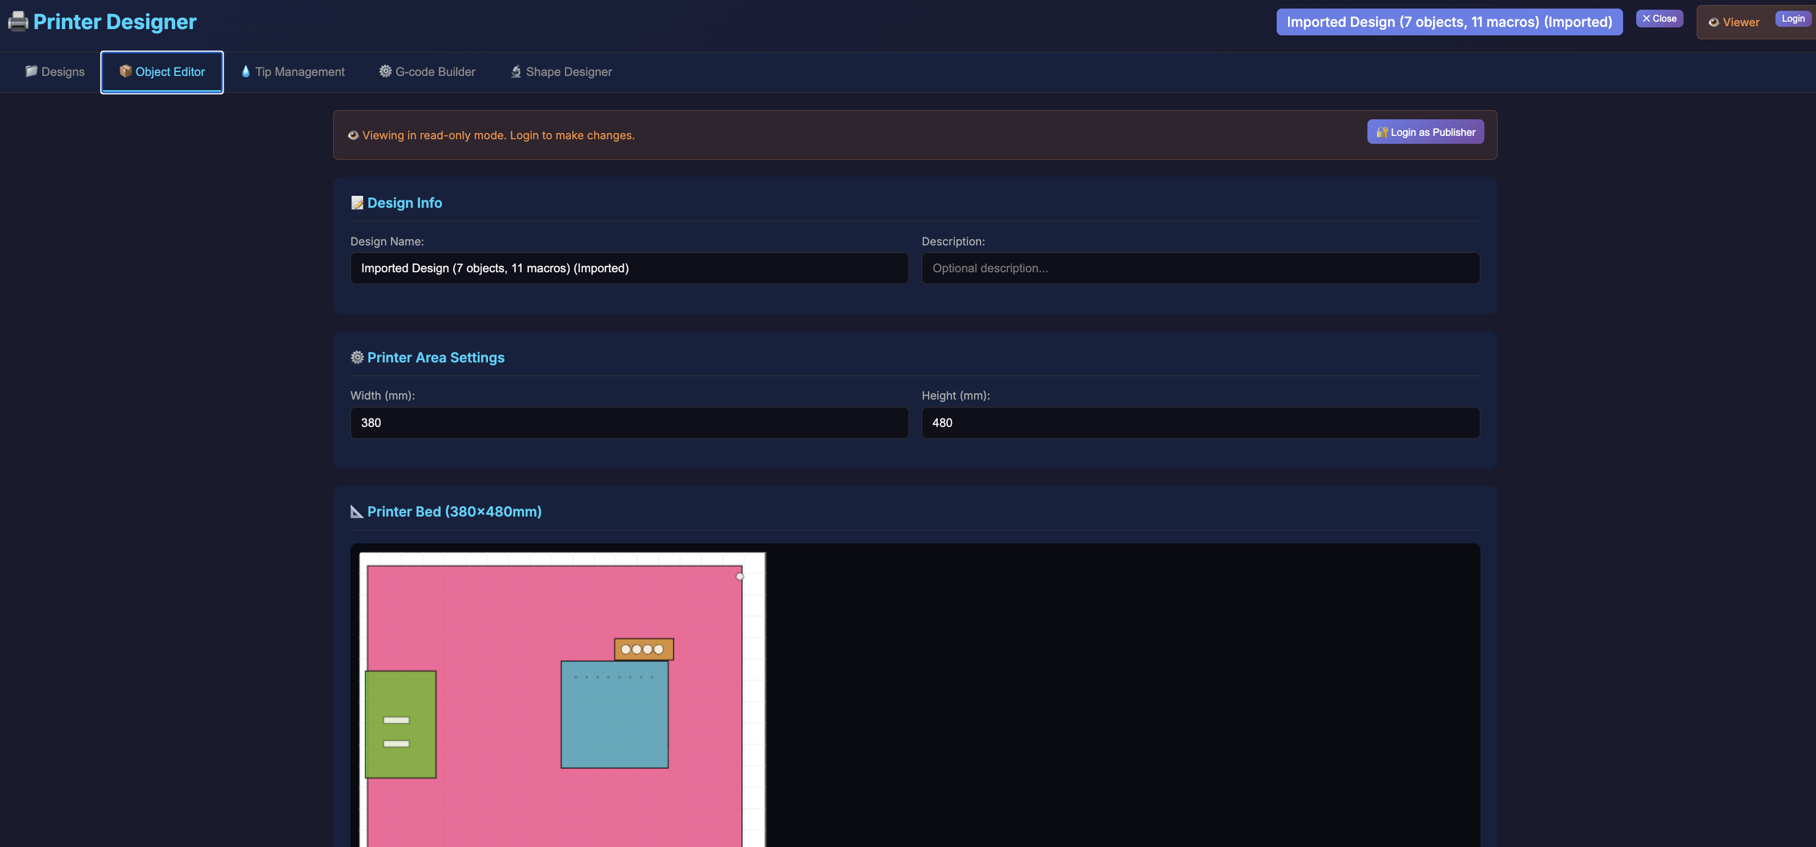Viewport: 1816px width, 847px height.
Task: Select the green rectangle on the printer bed
Action: coord(401,724)
